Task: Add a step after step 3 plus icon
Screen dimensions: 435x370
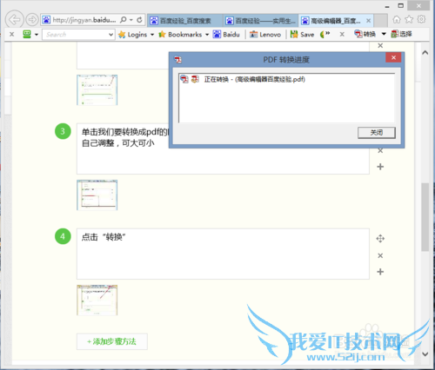Action: [x=380, y=167]
